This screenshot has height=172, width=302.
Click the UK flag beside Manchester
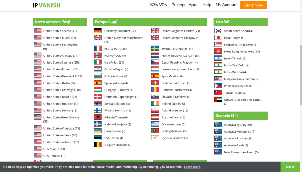98,37
